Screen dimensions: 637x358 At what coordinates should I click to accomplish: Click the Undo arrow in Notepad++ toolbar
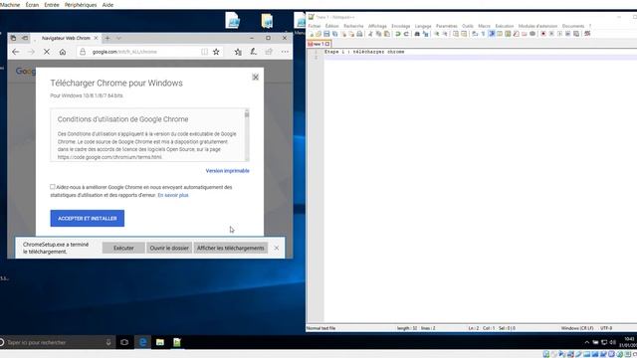tap(398, 34)
